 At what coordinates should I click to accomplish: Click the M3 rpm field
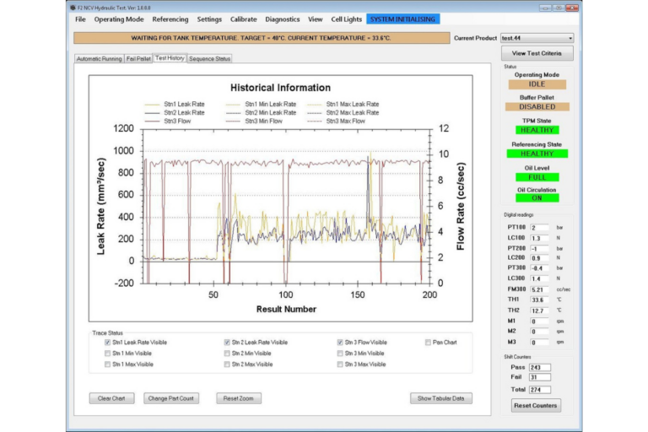tap(539, 343)
